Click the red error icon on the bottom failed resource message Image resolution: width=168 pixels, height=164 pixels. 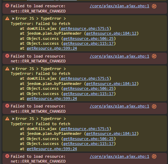(x=7, y=156)
